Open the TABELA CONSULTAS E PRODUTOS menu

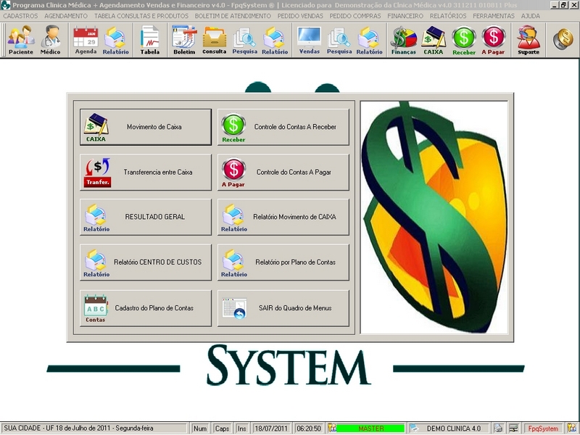(141, 16)
